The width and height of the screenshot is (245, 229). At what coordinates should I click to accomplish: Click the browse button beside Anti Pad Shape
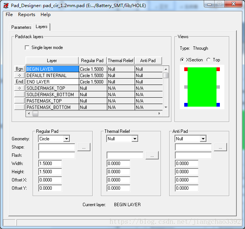[x=220, y=147]
